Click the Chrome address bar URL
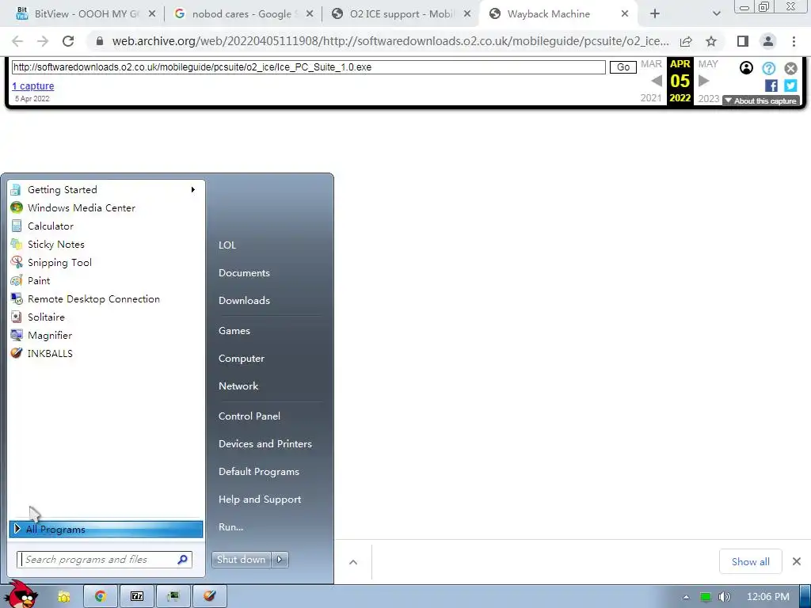811x608 pixels. [x=390, y=41]
